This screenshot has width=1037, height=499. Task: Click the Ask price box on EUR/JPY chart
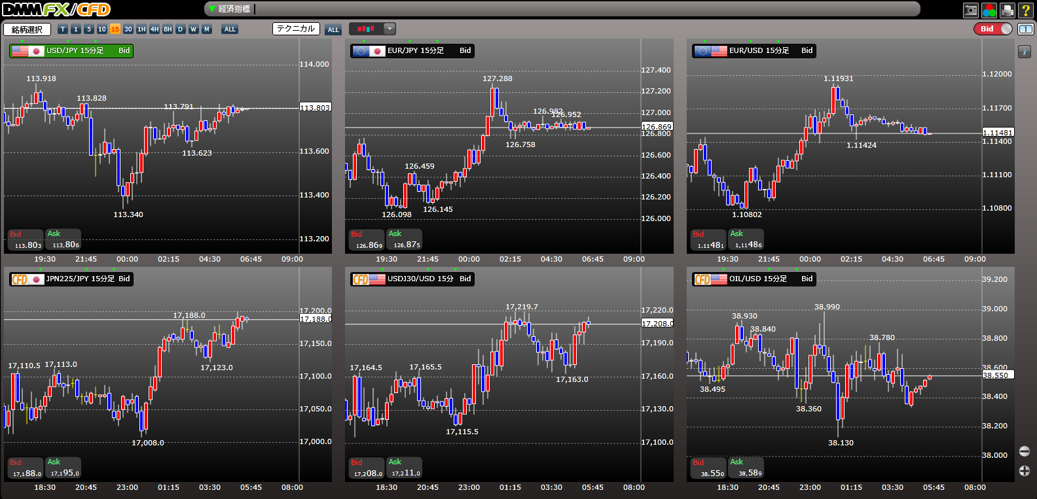point(405,239)
